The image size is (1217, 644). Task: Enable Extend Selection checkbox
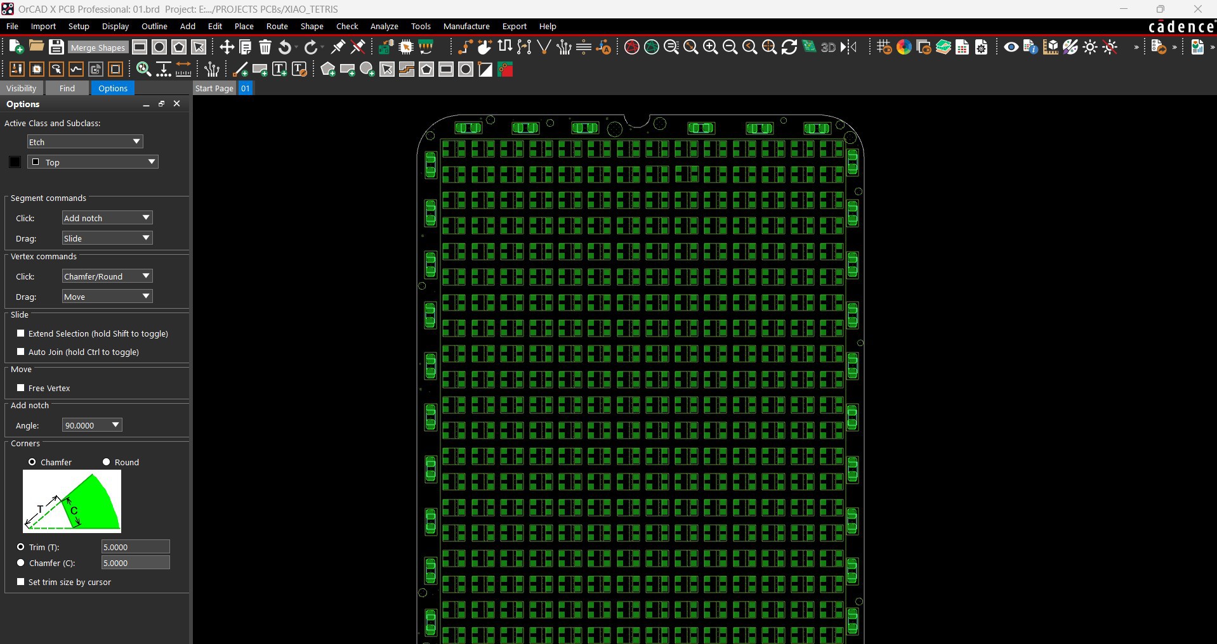(21, 333)
